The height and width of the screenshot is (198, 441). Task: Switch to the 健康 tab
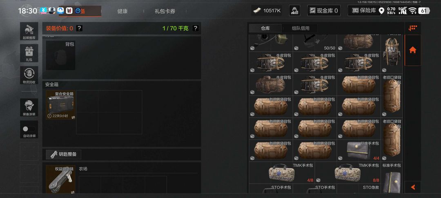click(122, 11)
